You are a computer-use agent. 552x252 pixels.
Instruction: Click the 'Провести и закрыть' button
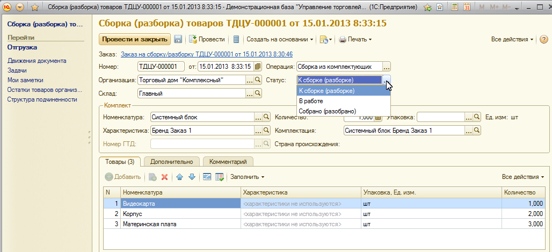134,40
